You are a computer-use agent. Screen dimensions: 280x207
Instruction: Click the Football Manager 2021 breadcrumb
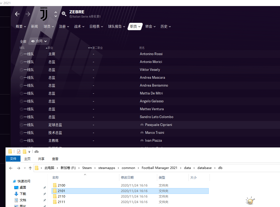point(159,168)
